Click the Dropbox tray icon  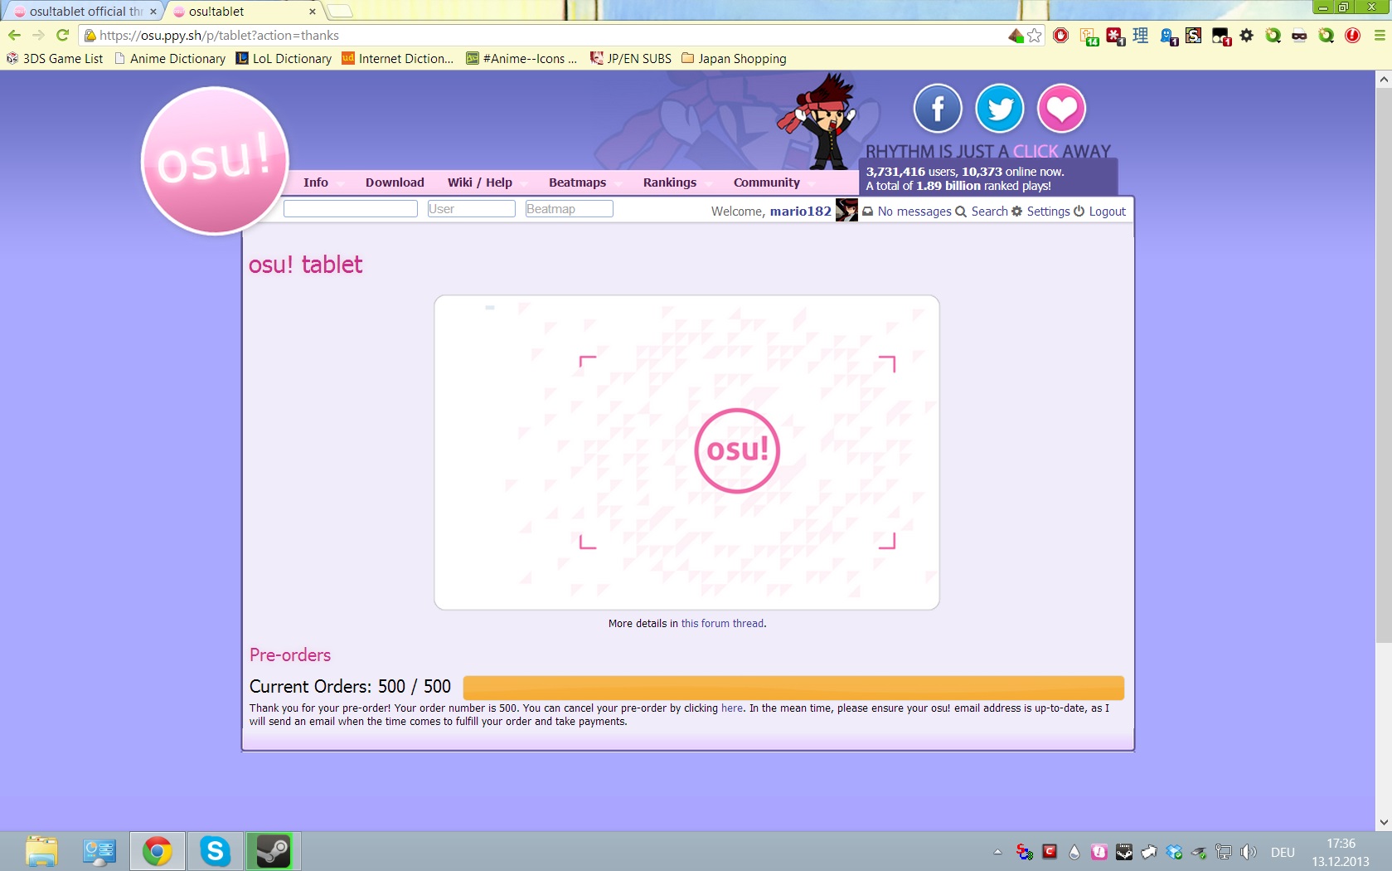pyautogui.click(x=1174, y=852)
